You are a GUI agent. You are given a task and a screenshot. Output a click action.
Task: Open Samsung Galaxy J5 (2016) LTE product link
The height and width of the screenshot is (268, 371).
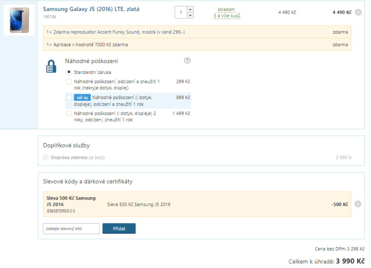pos(91,9)
